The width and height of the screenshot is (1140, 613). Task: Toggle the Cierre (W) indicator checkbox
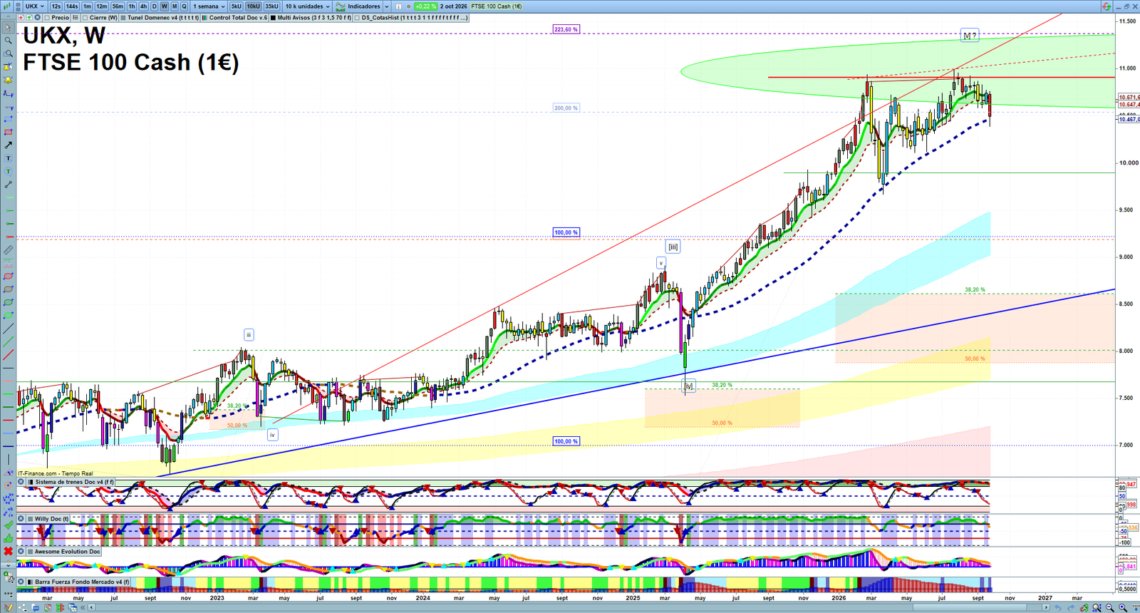[x=85, y=17]
